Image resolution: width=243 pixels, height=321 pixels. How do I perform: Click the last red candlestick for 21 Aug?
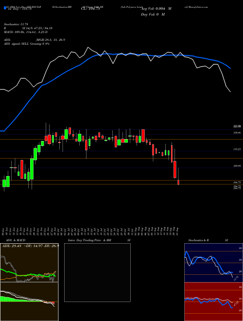coord(178,182)
